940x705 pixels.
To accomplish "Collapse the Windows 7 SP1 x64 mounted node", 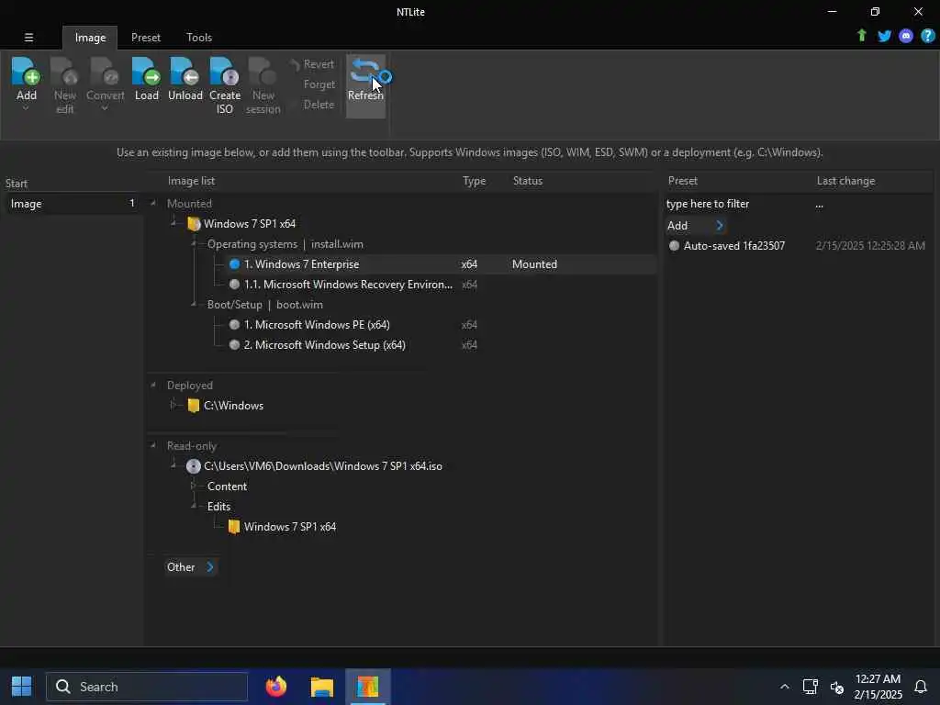I will click(x=173, y=223).
